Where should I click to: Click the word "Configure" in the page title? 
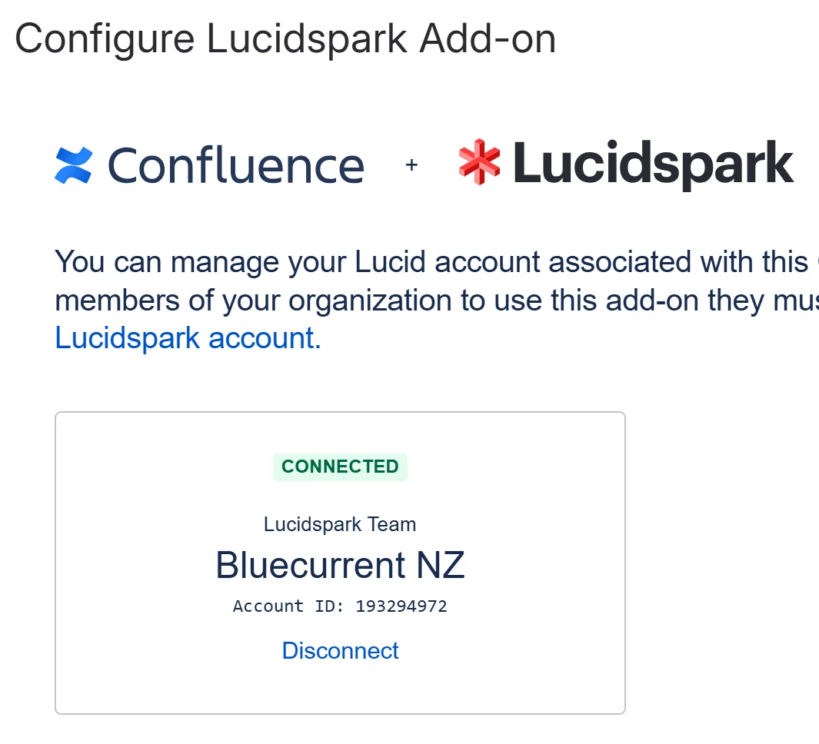[105, 41]
